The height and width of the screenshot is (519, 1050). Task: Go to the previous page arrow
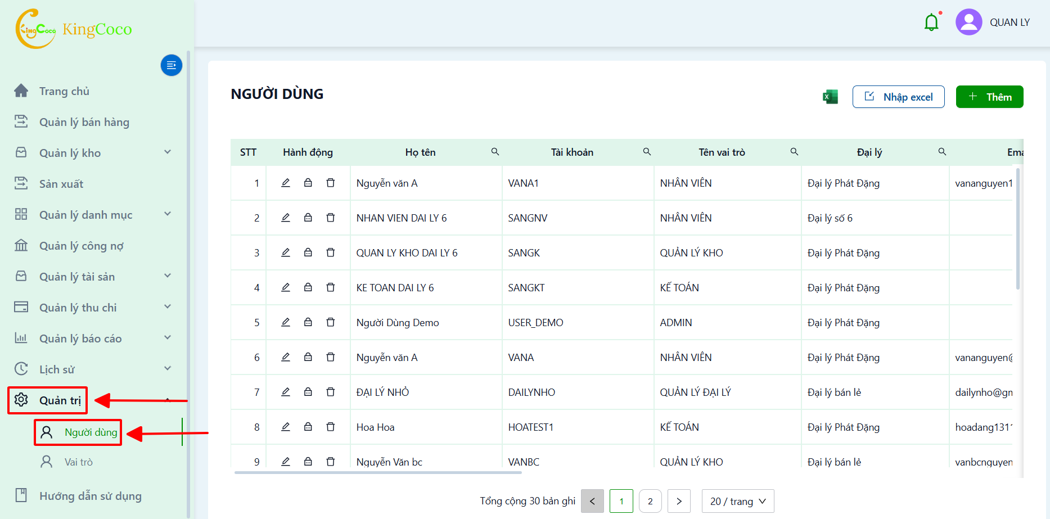pos(592,501)
